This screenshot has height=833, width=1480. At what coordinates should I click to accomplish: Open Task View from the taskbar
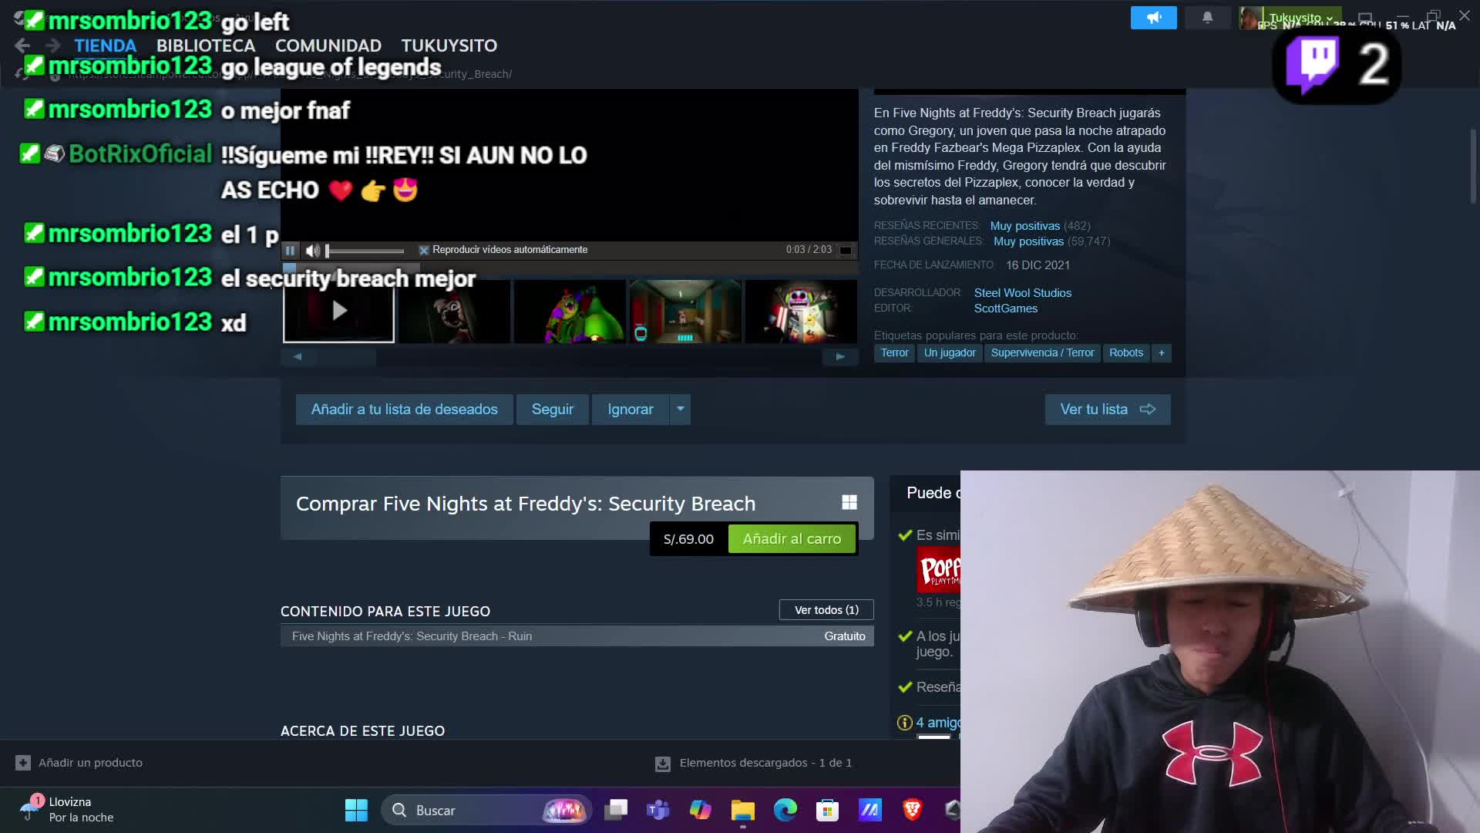tap(616, 810)
